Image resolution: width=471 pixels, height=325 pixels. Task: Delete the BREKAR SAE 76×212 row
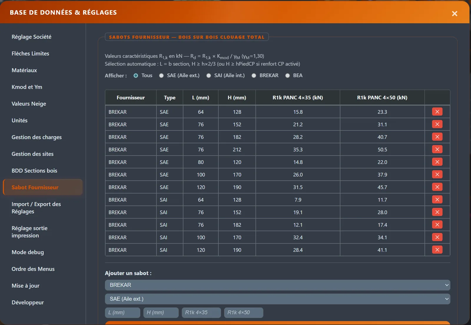437,149
